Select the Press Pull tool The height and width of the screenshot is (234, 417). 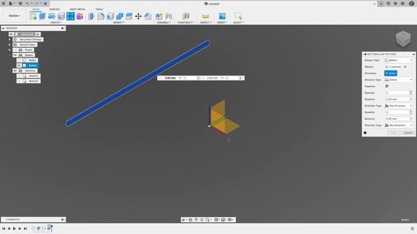(x=91, y=16)
